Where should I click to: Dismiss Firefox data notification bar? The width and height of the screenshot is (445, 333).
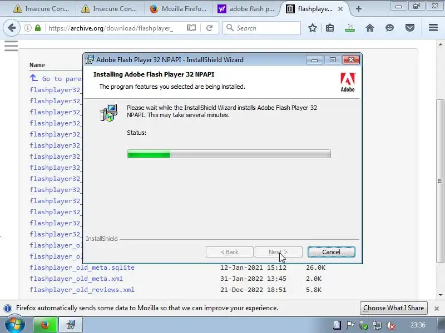tap(437, 309)
